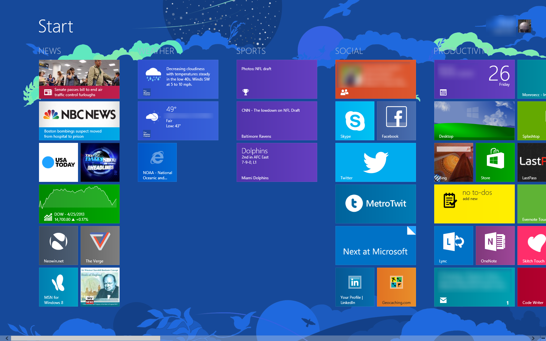This screenshot has width=546, height=341.
Task: Open the DOW finance chart tile
Action: (x=79, y=204)
